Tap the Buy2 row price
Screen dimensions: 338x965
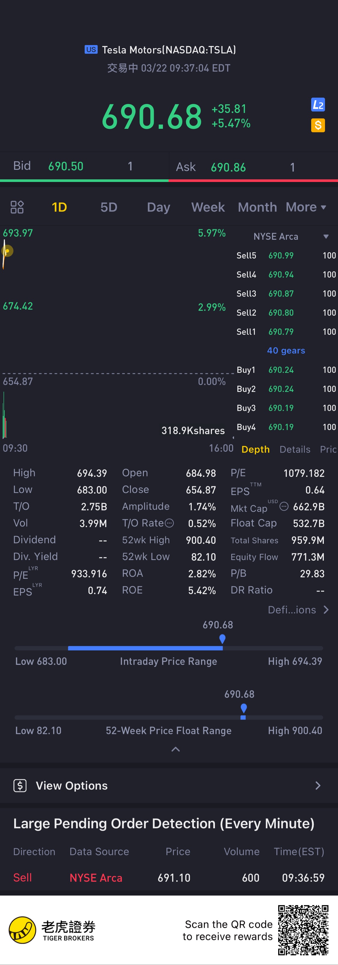[281, 389]
